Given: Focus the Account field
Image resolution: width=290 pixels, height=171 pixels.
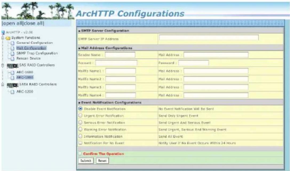Looking at the screenshot, I should tap(116, 63).
